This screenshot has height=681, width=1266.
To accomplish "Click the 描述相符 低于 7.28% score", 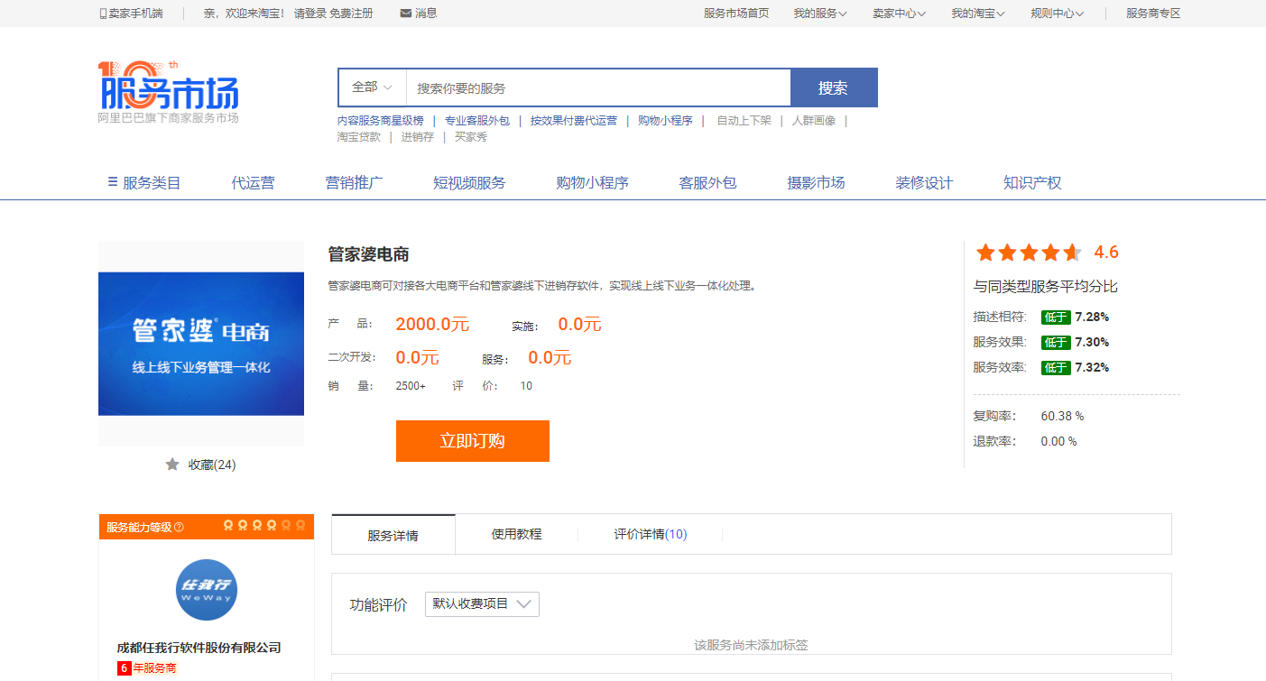I will click(x=1041, y=317).
